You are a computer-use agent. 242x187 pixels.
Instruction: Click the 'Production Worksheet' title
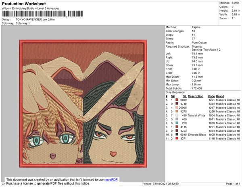(x=24, y=4)
